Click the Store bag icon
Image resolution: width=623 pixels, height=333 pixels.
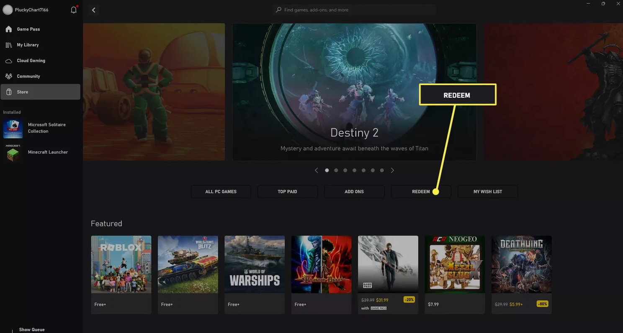point(8,92)
